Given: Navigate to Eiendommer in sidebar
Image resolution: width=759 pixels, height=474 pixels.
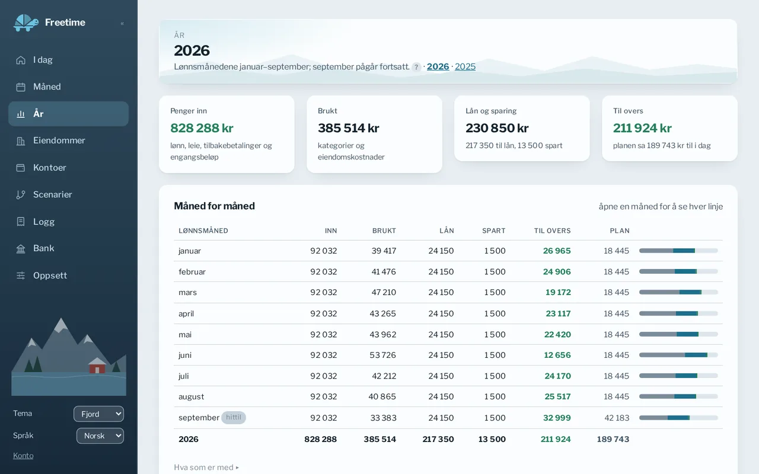Looking at the screenshot, I should 68,141.
